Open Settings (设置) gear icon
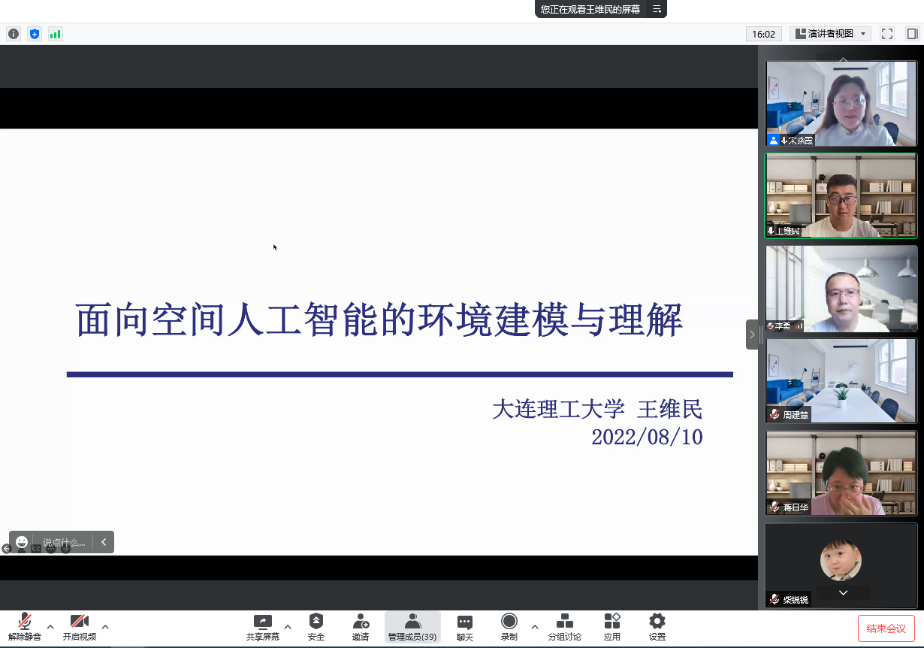The height and width of the screenshot is (648, 924). coord(657,627)
